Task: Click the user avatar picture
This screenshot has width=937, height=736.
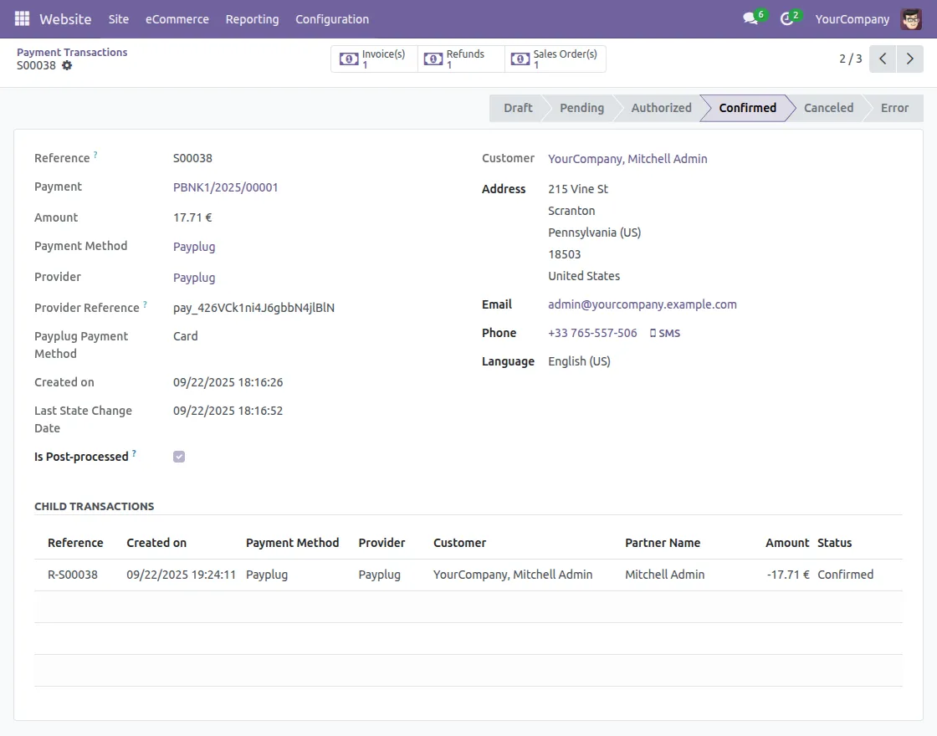Action: click(x=911, y=18)
